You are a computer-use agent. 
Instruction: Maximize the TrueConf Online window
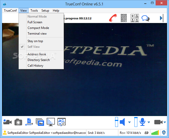pyautogui.click(x=152, y=3)
